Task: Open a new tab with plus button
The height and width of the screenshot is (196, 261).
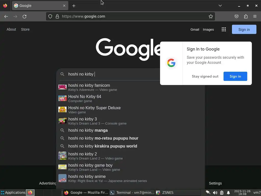Action: tap(74, 6)
